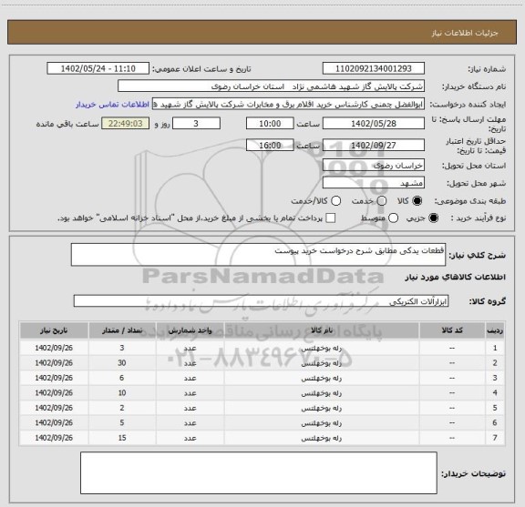
Task: Click the اطلاعات کالاهای مورد نیاز heading
Action: pyautogui.click(x=456, y=278)
